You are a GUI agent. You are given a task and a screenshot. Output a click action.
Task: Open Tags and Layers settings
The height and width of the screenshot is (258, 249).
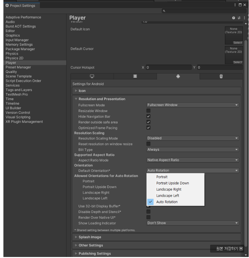click(x=19, y=90)
